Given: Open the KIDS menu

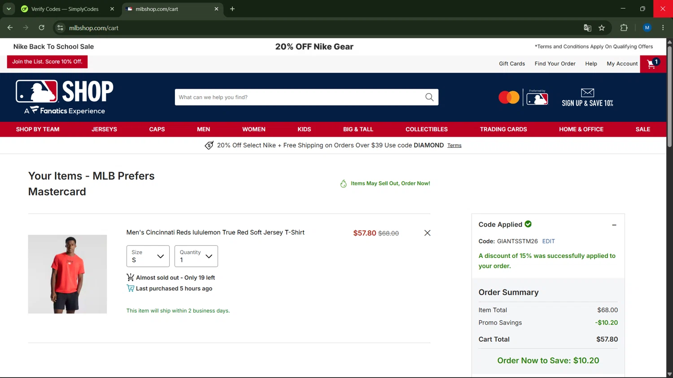Looking at the screenshot, I should pos(304,129).
